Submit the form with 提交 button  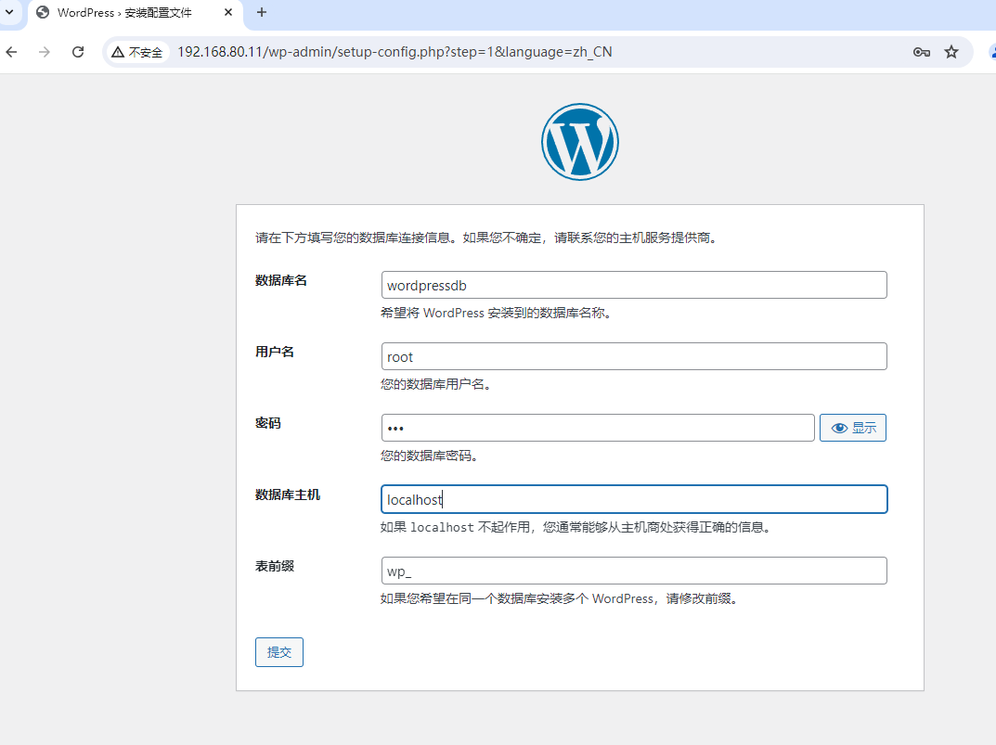tap(279, 652)
